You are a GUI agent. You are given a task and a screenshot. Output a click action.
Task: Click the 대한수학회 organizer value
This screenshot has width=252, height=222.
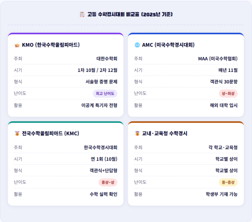click(x=107, y=59)
